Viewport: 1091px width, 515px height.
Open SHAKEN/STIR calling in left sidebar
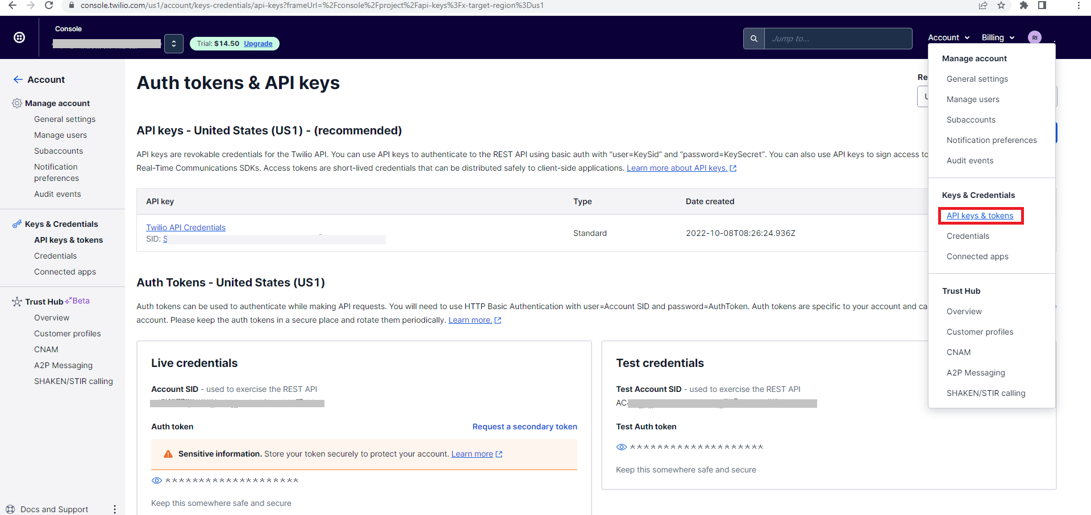point(73,381)
